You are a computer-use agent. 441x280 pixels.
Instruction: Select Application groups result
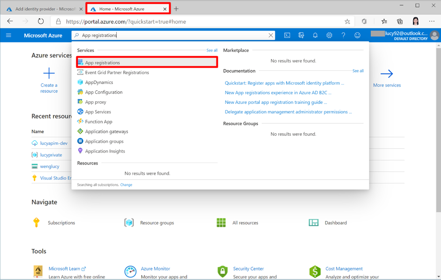[104, 141]
